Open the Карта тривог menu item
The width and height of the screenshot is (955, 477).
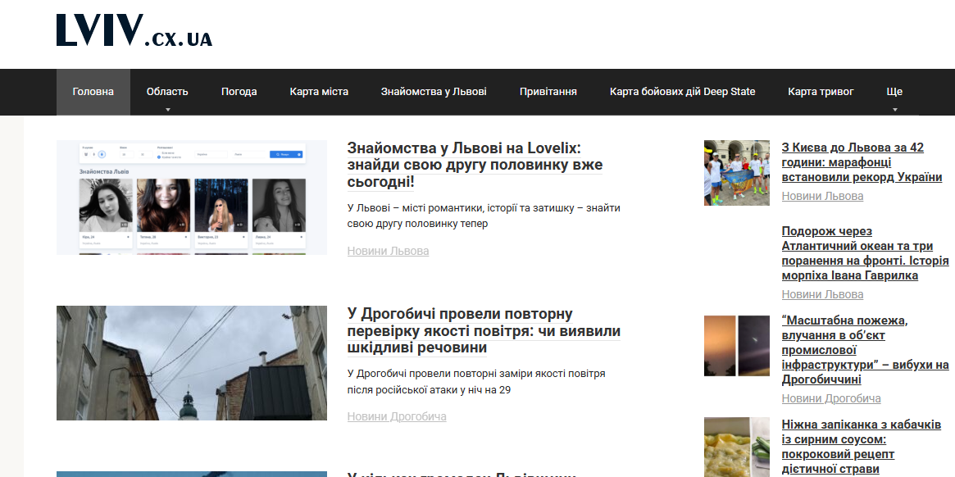(821, 92)
